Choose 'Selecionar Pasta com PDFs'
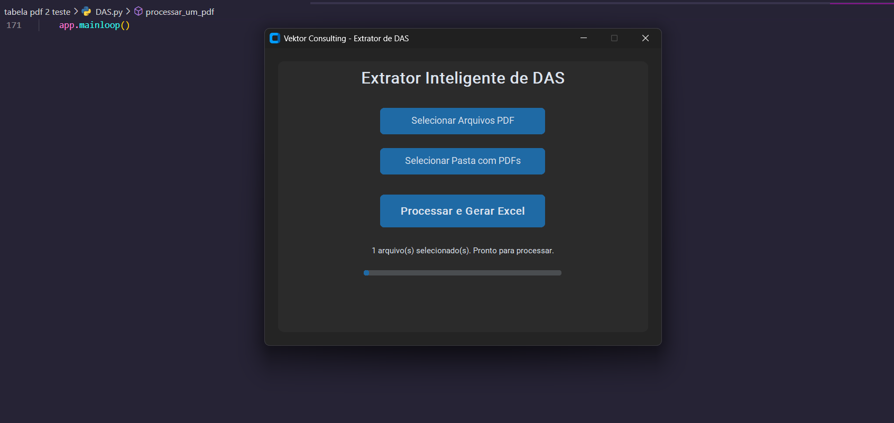 [x=462, y=161]
